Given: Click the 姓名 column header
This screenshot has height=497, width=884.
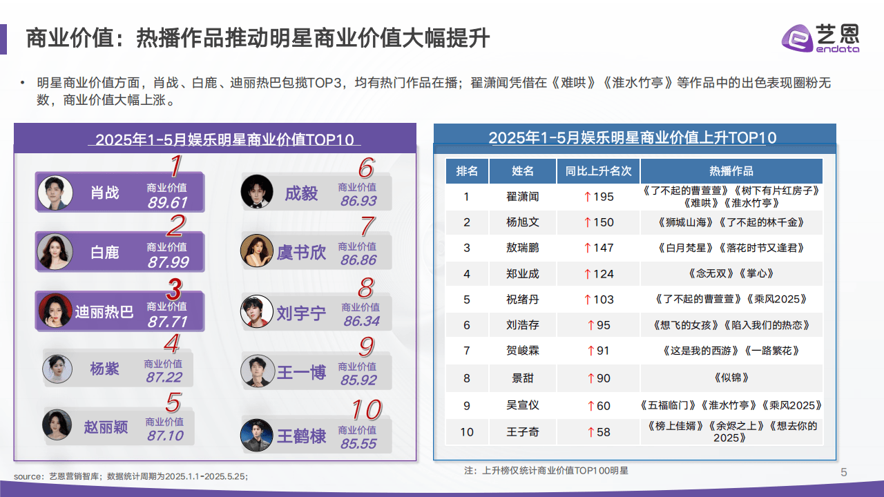Looking at the screenshot, I should pyautogui.click(x=523, y=171).
